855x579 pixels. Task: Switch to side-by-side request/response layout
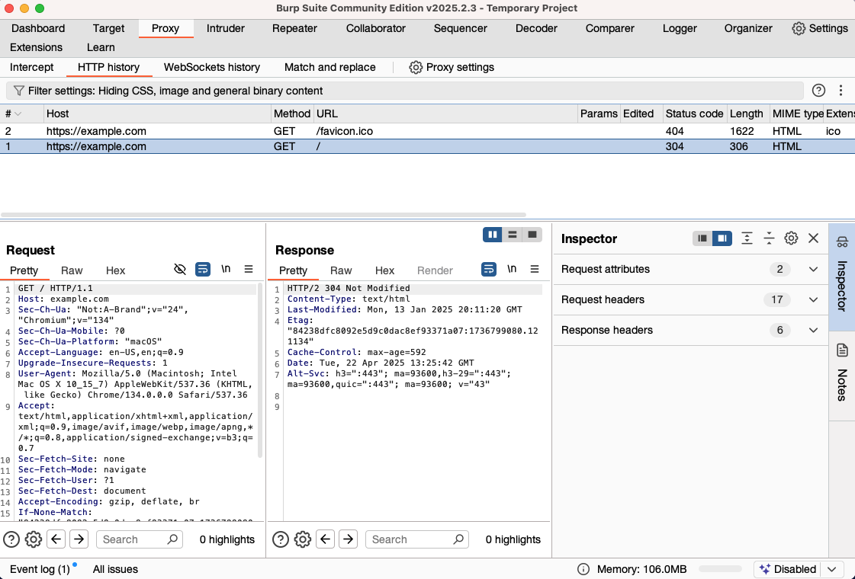(x=493, y=234)
